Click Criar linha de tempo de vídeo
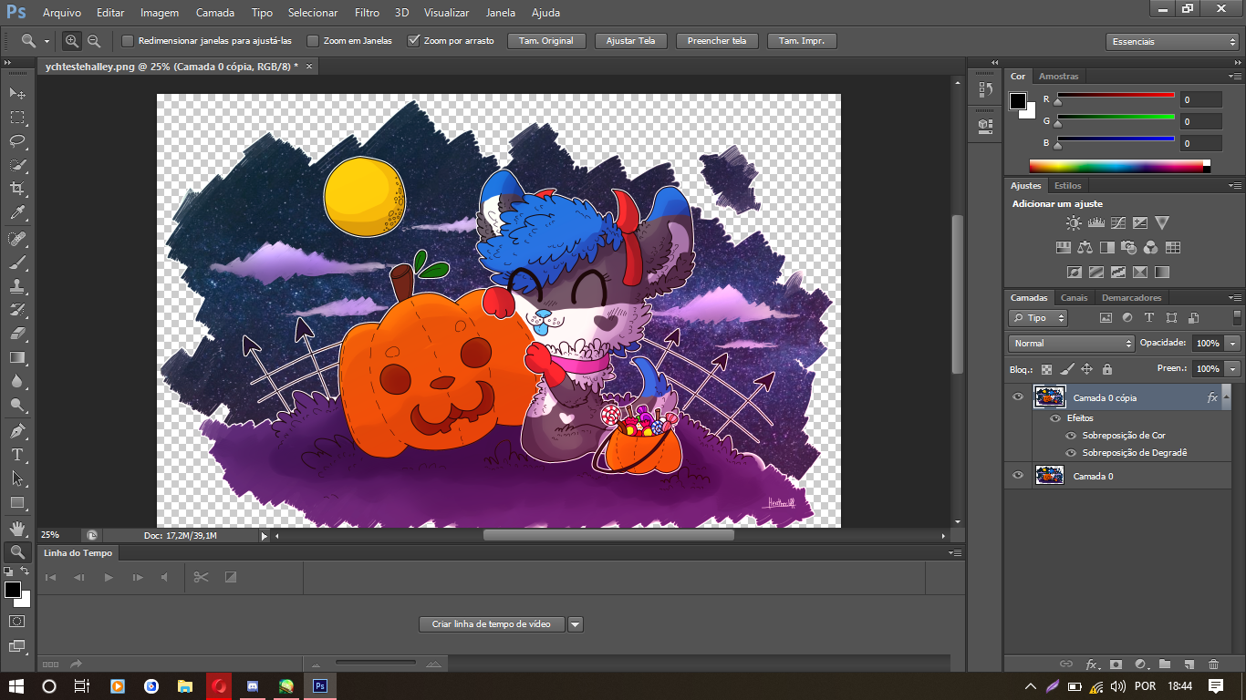Viewport: 1246px width, 700px height. 492,624
